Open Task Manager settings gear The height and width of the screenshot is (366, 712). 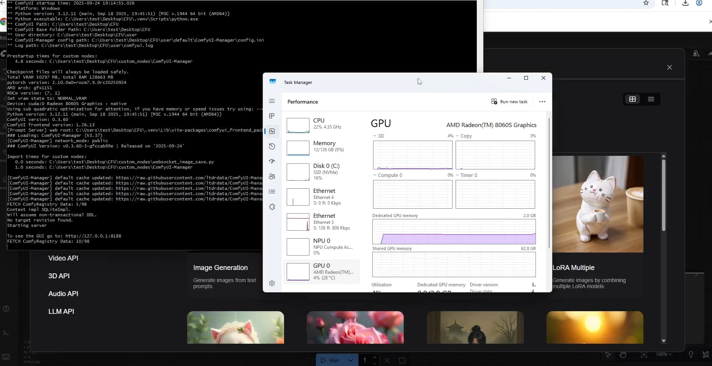pos(272,283)
